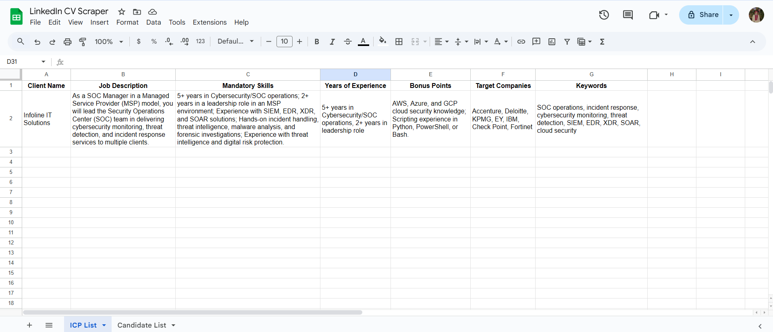Open the functions sigma icon
Screen dimensions: 773x332
click(602, 42)
